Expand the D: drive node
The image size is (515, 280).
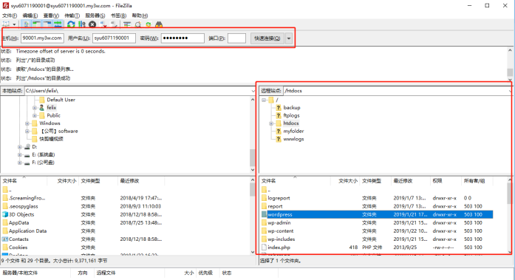[20, 147]
